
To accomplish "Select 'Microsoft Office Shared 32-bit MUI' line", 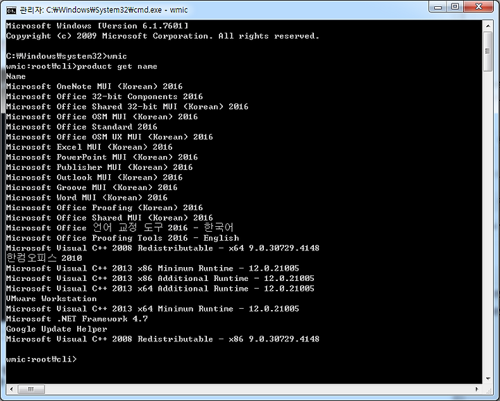I will 127,107.
